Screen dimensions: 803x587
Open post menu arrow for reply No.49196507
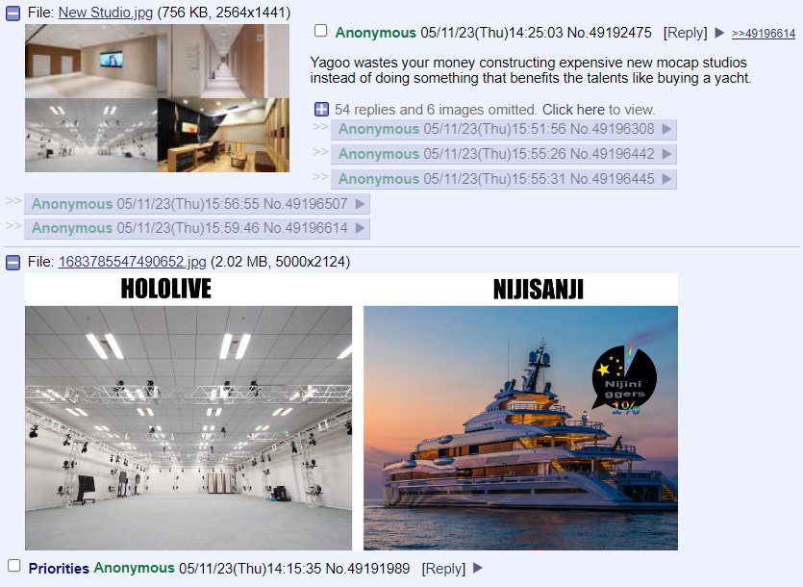[360, 204]
